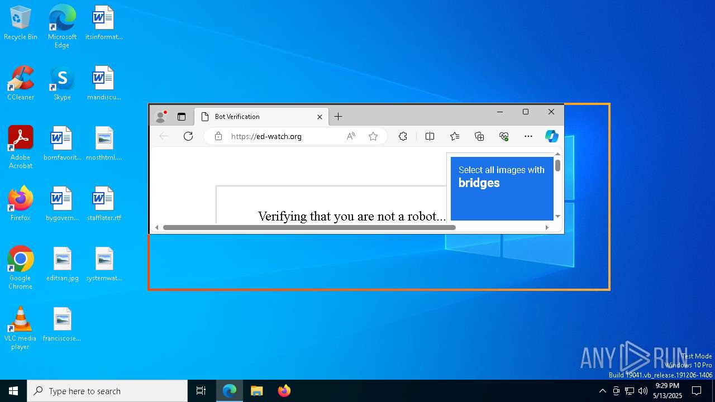Click the page horizontal scrollbar thumb
This screenshot has height=402, width=715.
(309, 227)
